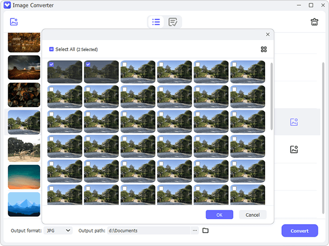Toggle the Select All checkbox
Viewport: 329px width, 246px height.
pyautogui.click(x=52, y=49)
